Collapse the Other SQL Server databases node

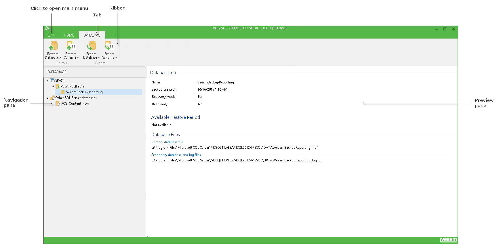tap(47, 98)
